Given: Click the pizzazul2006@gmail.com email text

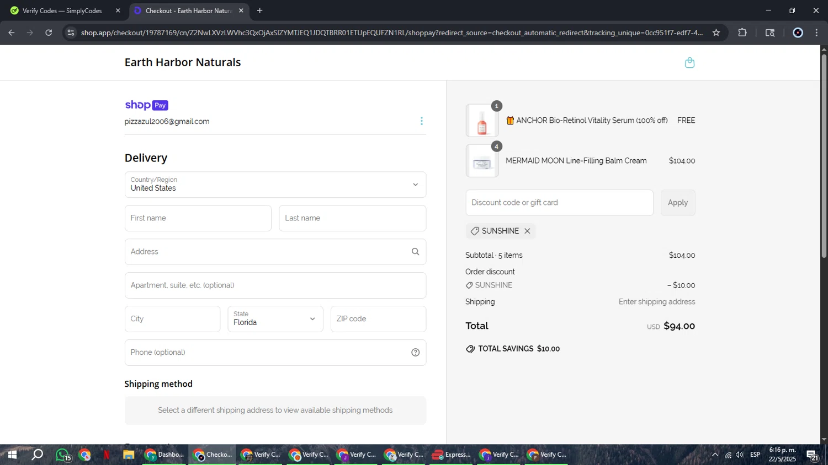Looking at the screenshot, I should (x=167, y=122).
